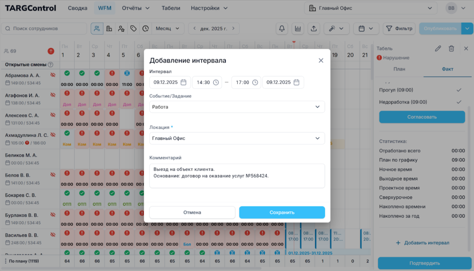Click the export upload icon
Viewport: 474px width, 271px height.
(x=314, y=29)
